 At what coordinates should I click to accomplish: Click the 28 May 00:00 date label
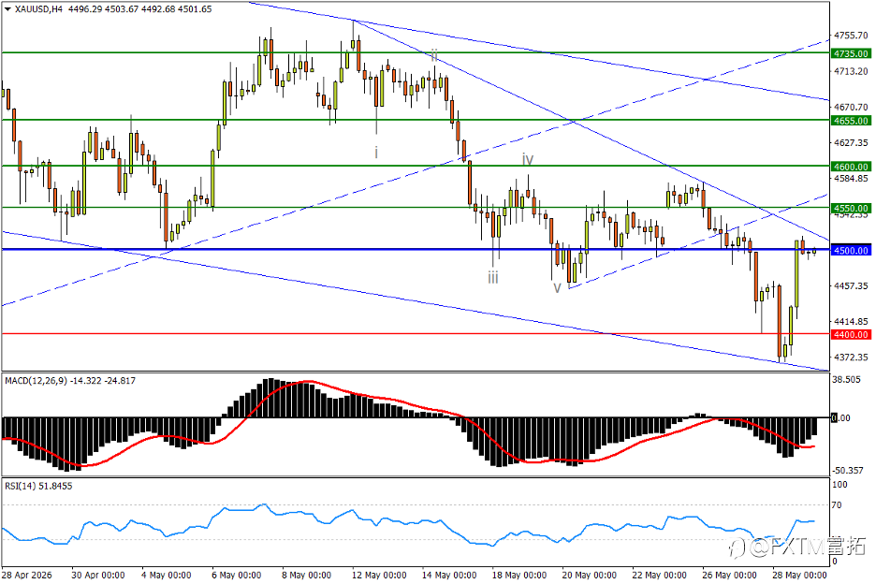click(799, 575)
